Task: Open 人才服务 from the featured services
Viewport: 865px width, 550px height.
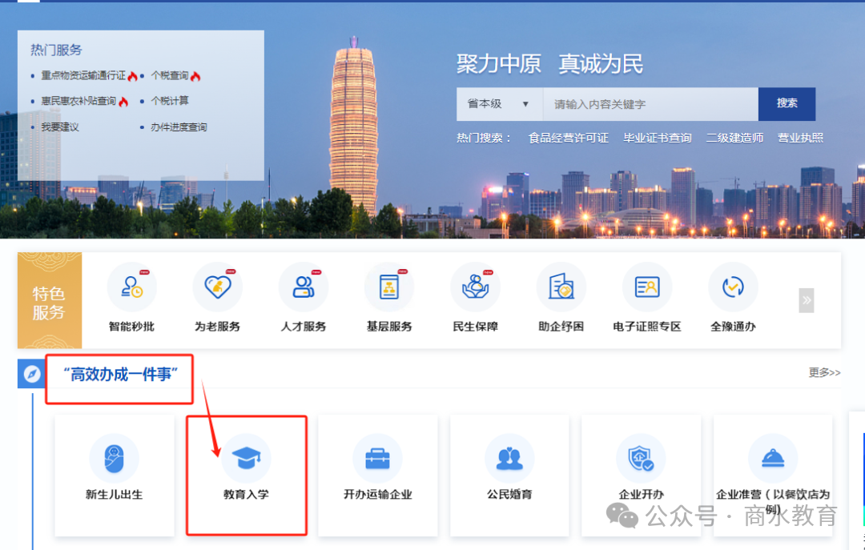Action: [304, 297]
